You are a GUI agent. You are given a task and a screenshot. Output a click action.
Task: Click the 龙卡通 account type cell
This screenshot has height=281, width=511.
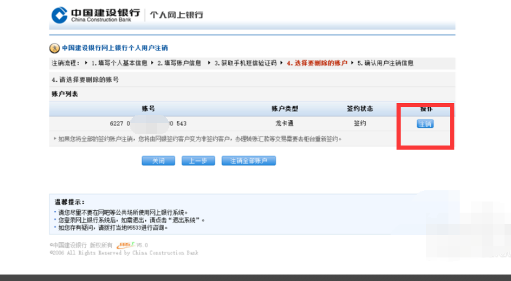click(284, 124)
